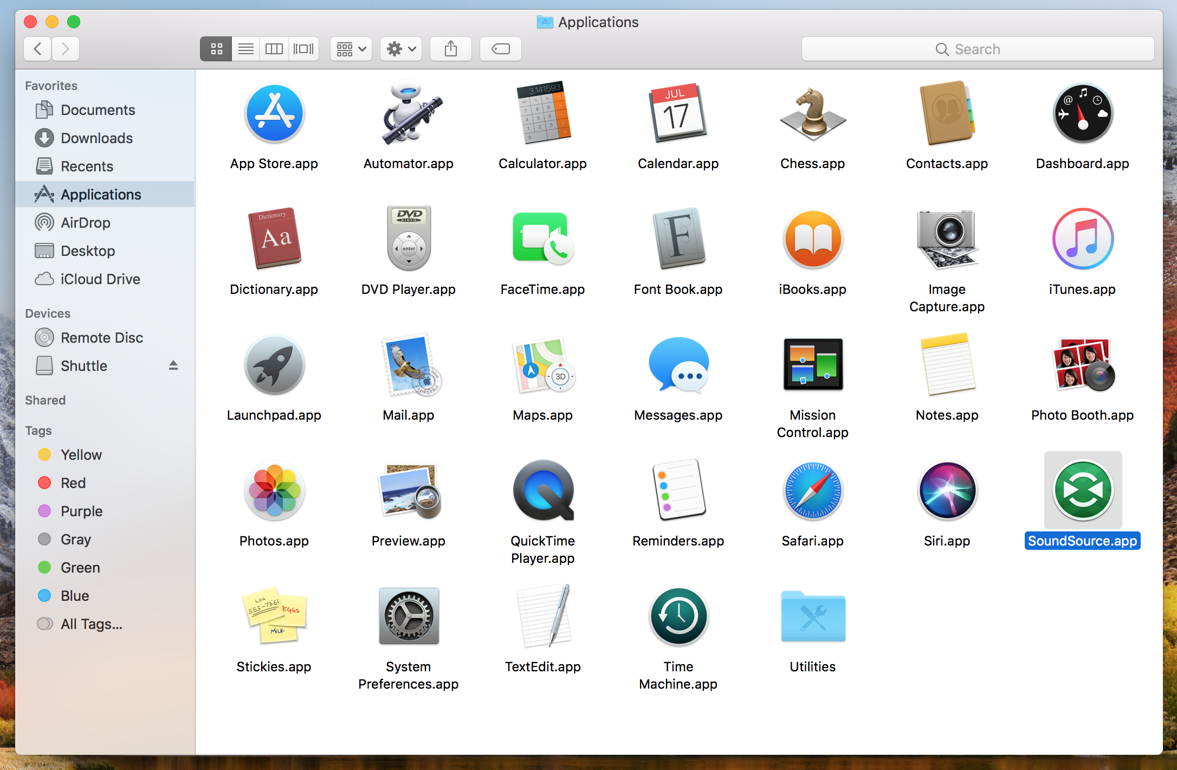Viewport: 1177px width, 770px height.
Task: Select the SoundSource app icon
Action: tap(1083, 490)
